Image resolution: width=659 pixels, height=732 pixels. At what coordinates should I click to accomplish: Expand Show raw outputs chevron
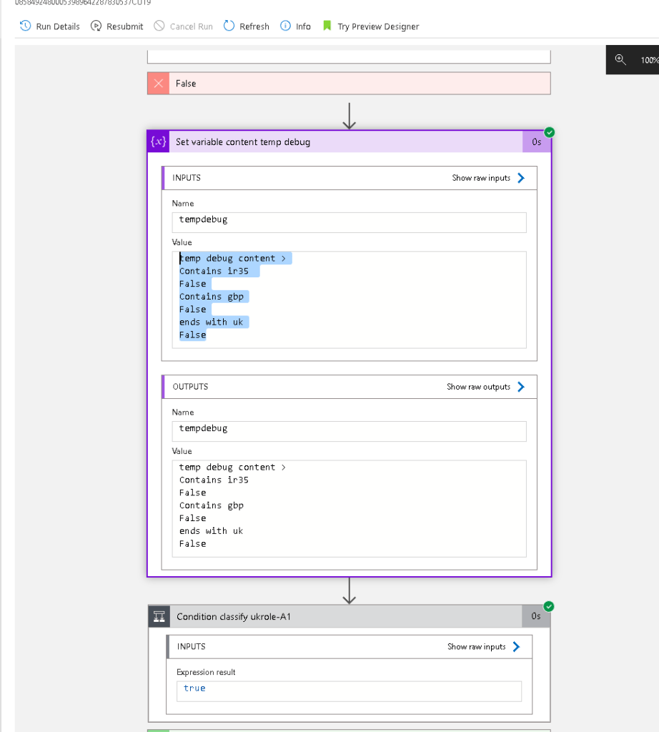(521, 387)
